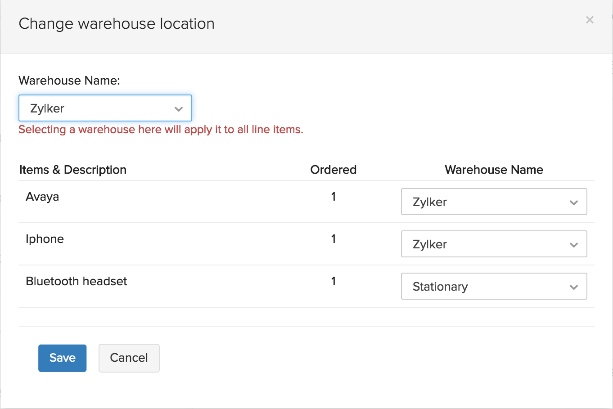Click the Cancel button

tap(129, 358)
